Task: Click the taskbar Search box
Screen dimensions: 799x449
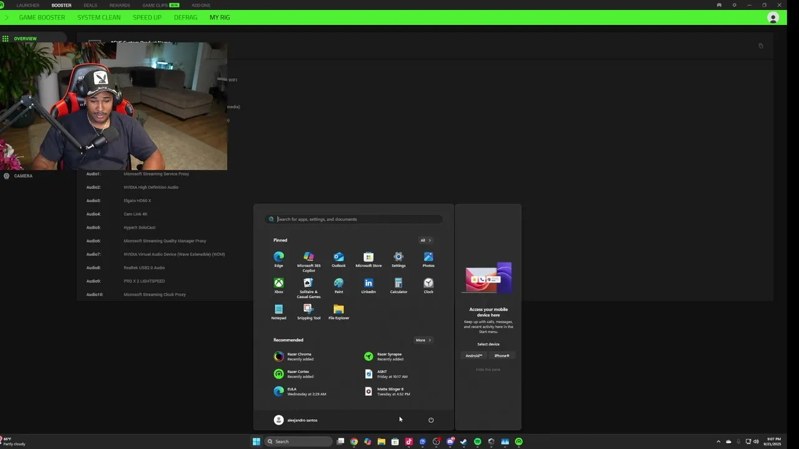Action: [x=298, y=442]
